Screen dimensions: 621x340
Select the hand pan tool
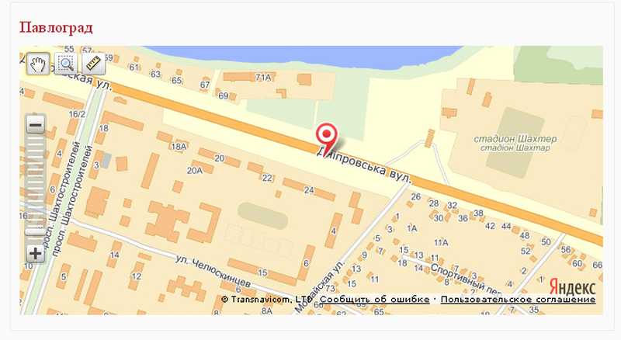click(x=38, y=64)
